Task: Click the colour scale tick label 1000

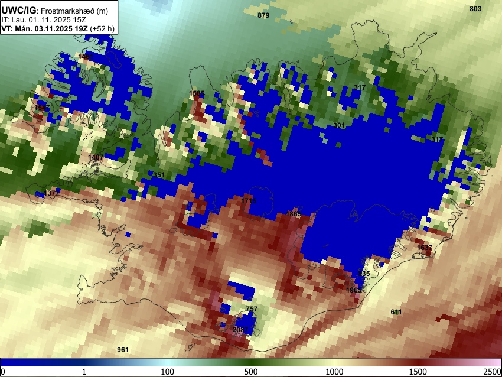Action: (x=334, y=372)
